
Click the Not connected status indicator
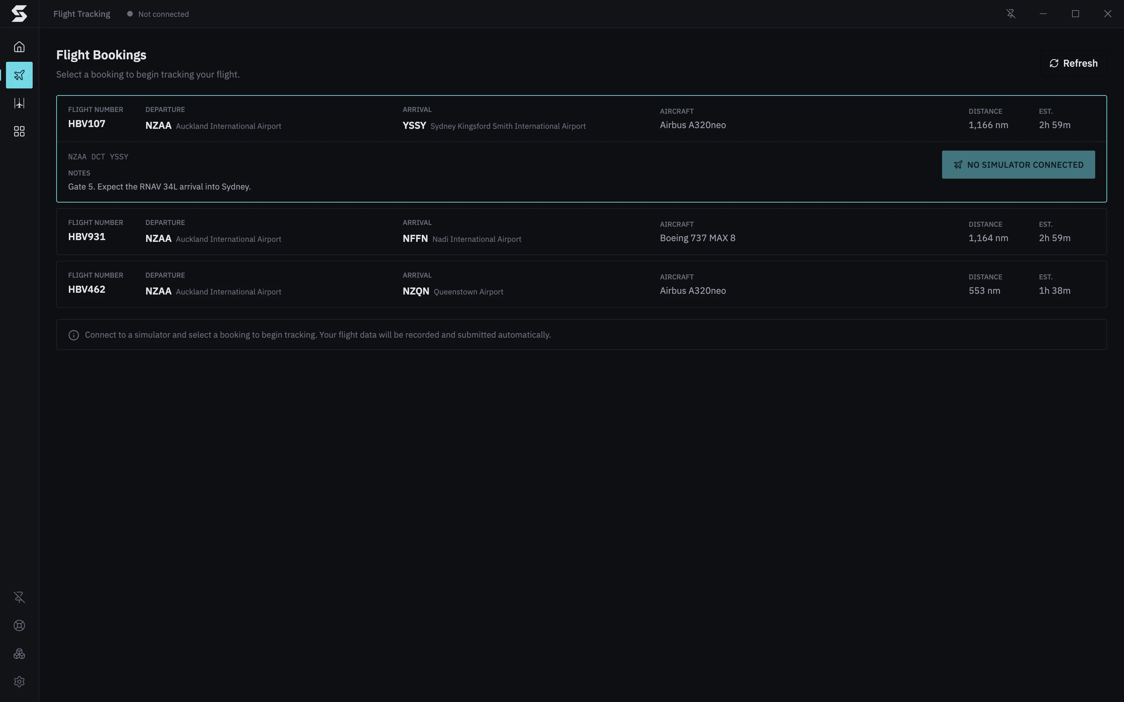click(x=158, y=14)
